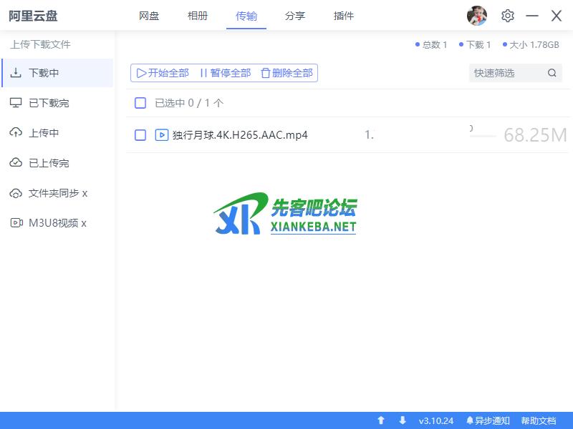This screenshot has width=573, height=429.
Task: Open the 相册 tab
Action: (x=198, y=16)
